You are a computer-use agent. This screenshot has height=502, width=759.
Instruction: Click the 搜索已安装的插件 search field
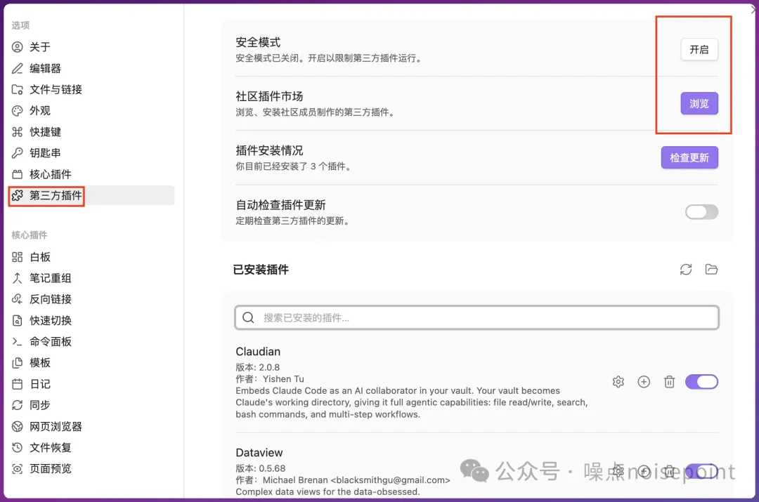click(476, 318)
